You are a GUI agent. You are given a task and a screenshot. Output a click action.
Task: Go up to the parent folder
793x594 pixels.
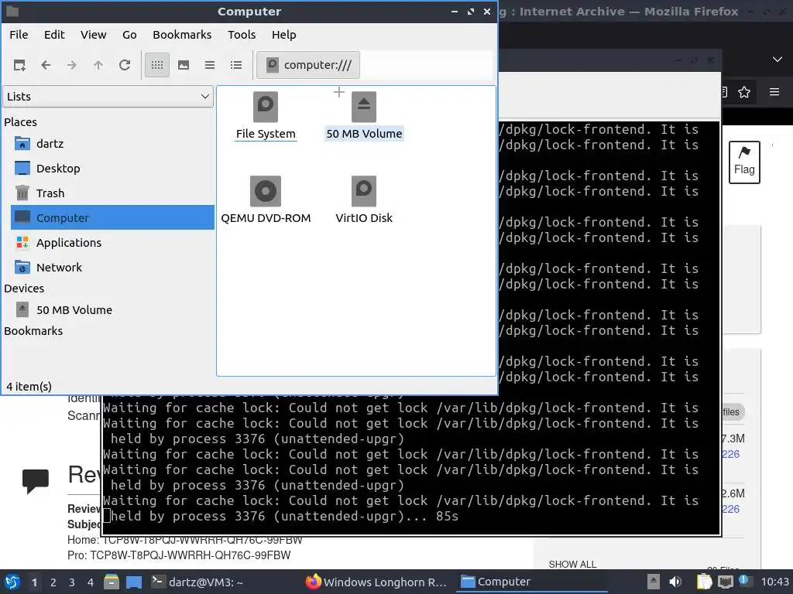tap(98, 65)
